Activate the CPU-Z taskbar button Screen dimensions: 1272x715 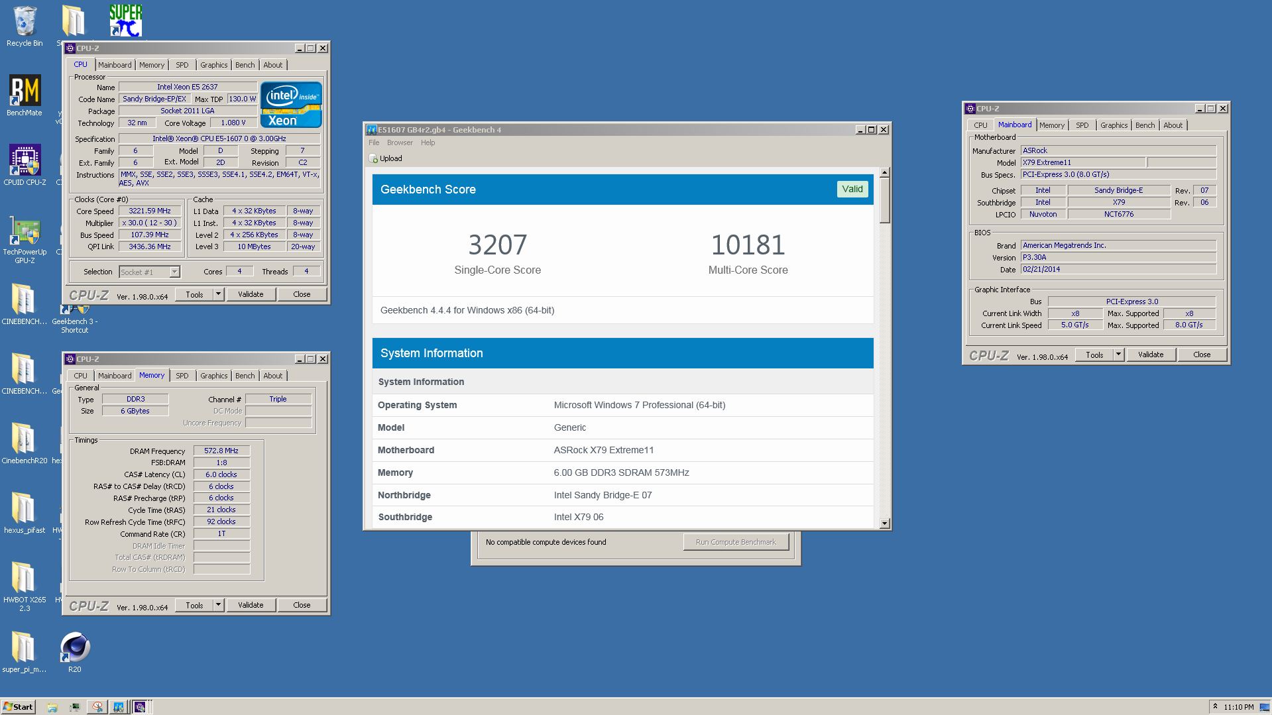(x=140, y=707)
